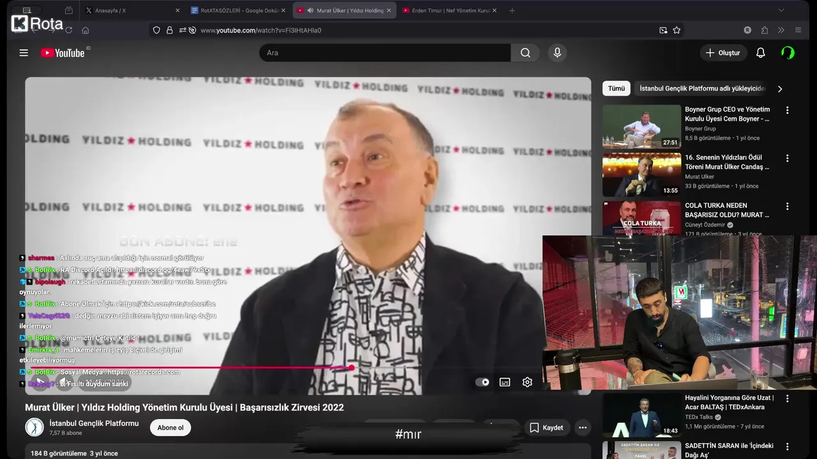Open İstanbul Gençlik Platformu channel avatar
The height and width of the screenshot is (459, 817).
[34, 427]
